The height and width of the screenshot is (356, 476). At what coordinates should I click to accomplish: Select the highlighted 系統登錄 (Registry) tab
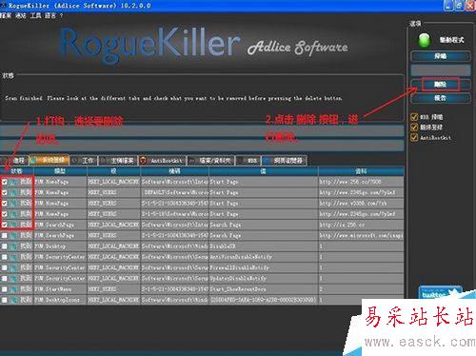pyautogui.click(x=50, y=160)
